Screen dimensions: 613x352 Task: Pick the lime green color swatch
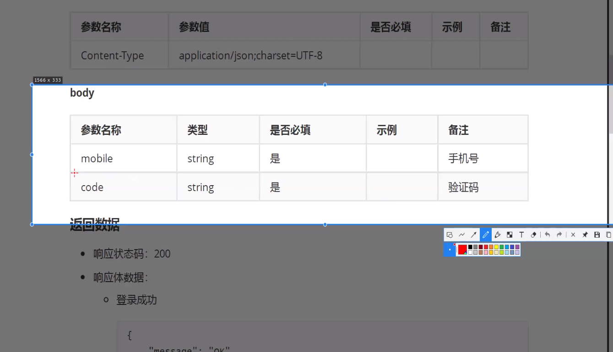[x=502, y=252]
